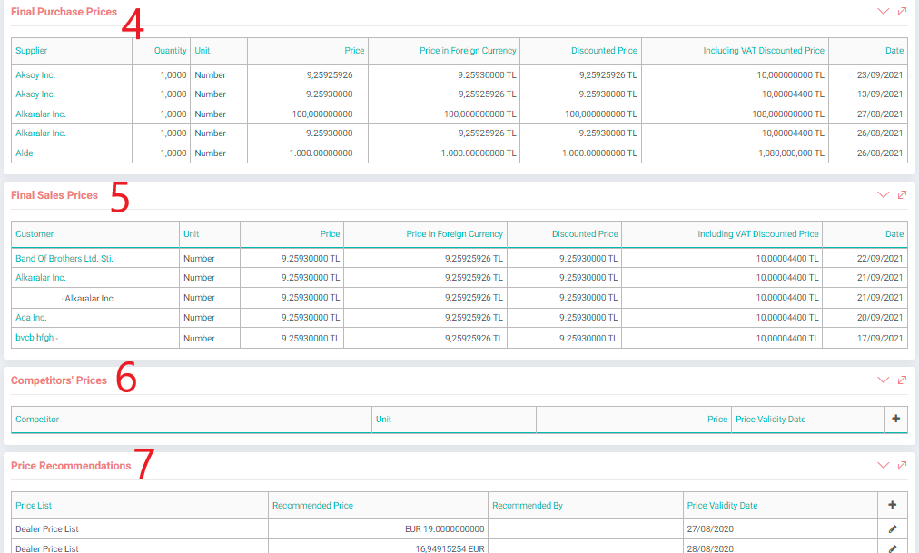This screenshot has width=919, height=553.
Task: Click the Price List column header
Action: 34,505
